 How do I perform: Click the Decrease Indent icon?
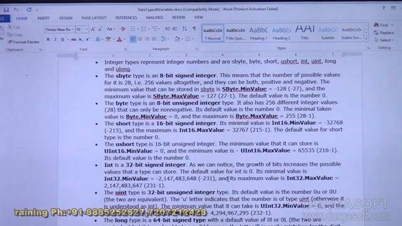(168, 29)
